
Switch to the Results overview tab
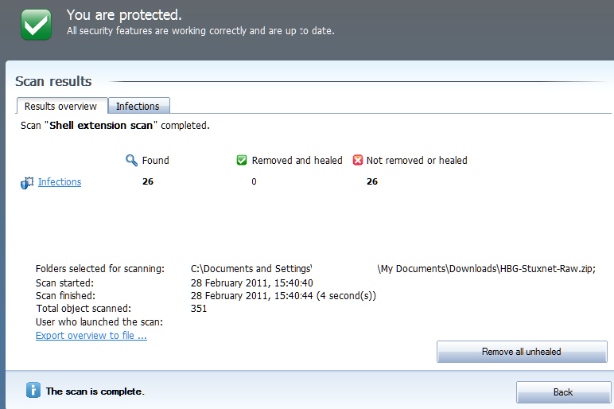pos(60,106)
